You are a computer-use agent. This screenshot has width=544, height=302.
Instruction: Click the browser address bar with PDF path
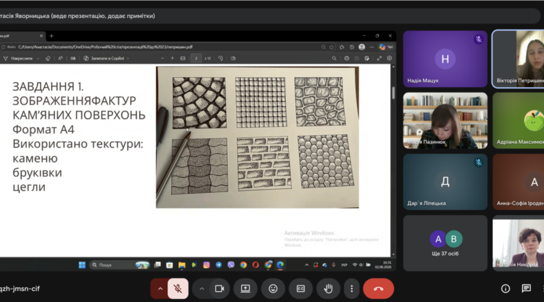click(x=167, y=47)
